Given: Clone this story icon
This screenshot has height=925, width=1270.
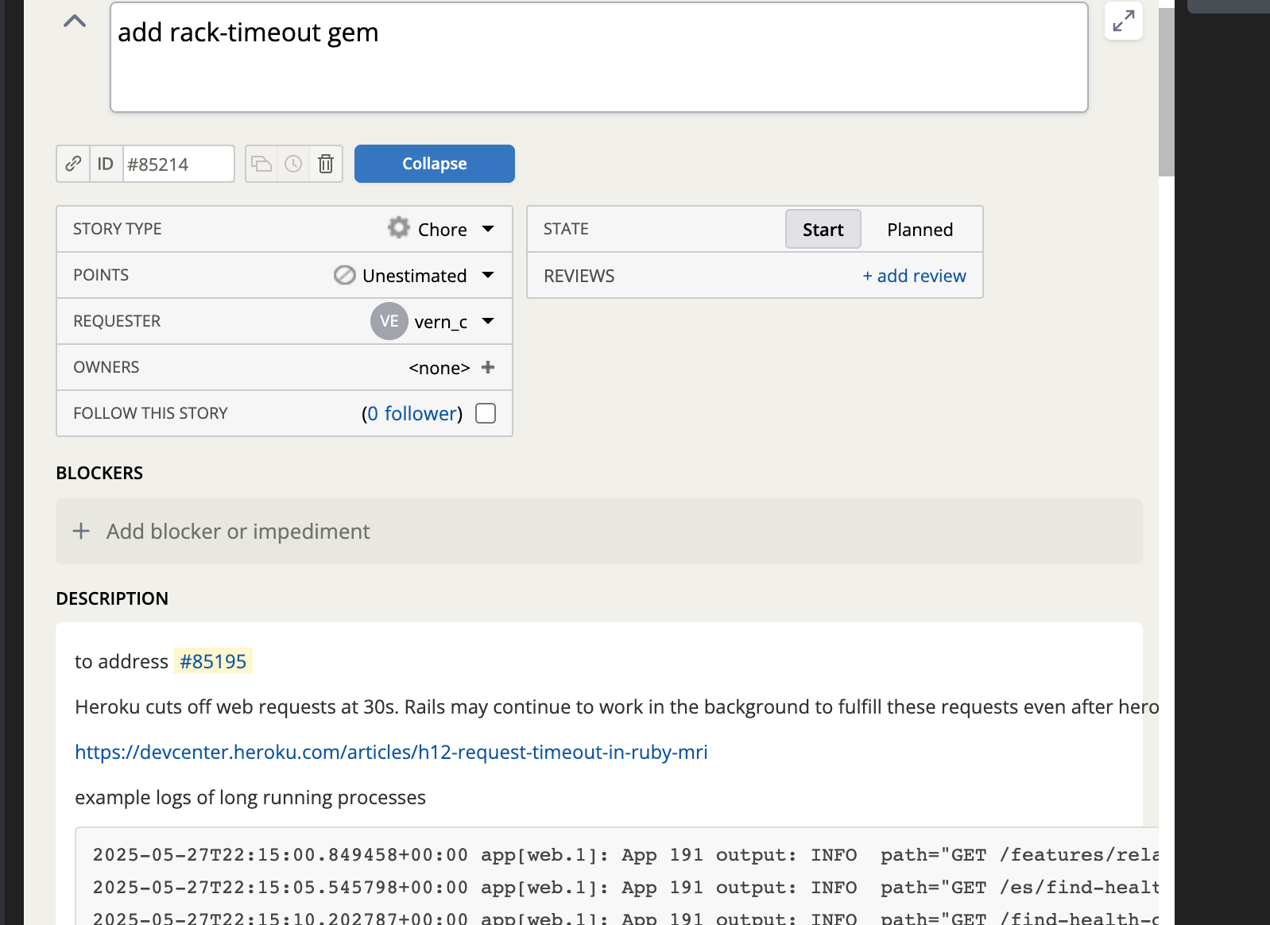Looking at the screenshot, I should tap(261, 164).
